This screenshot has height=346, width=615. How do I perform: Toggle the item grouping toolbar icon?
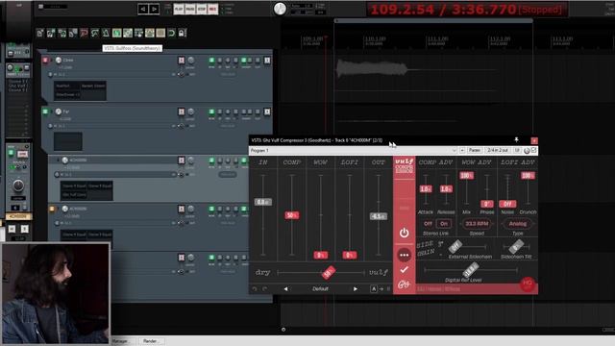(x=128, y=33)
